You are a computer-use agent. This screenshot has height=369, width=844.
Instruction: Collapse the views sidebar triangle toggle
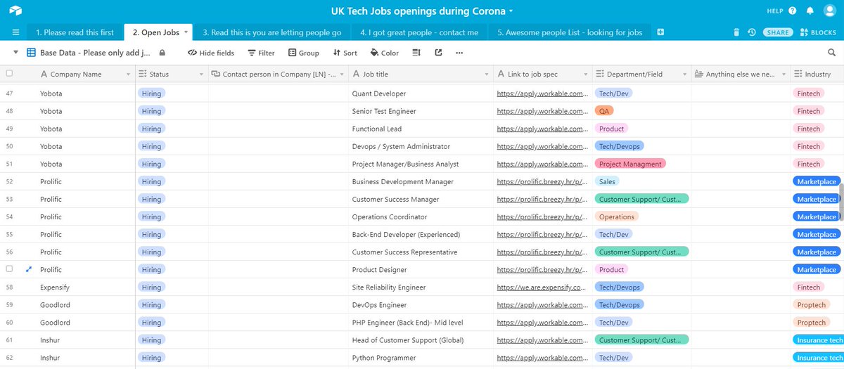(x=15, y=53)
